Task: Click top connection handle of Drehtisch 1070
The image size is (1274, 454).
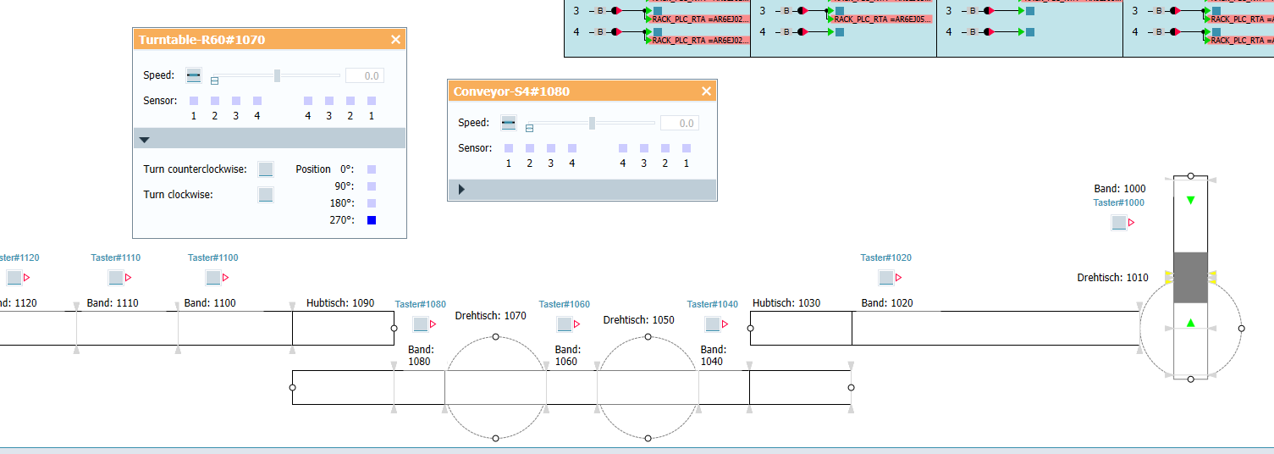Action: coord(495,337)
